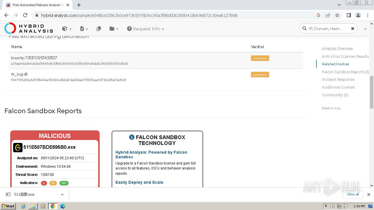374x210 pixels.
Task: Open Chrome three-dot menu
Action: (x=367, y=15)
